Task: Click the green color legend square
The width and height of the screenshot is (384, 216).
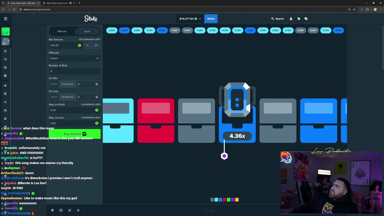Action: click(x=229, y=200)
